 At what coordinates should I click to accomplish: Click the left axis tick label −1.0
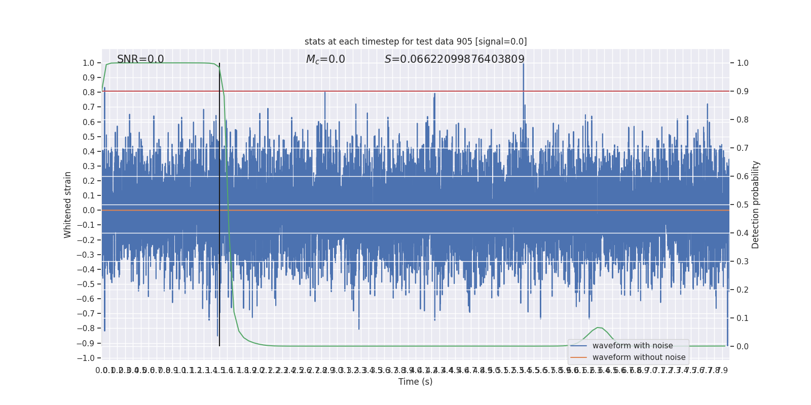click(85, 358)
